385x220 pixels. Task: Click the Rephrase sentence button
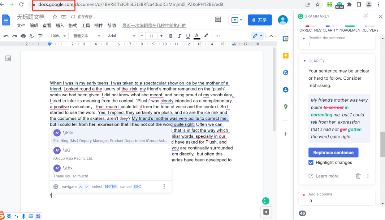click(333, 153)
